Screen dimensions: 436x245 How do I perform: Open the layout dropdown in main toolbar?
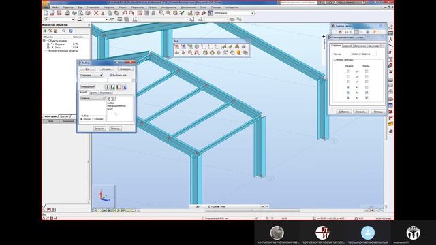point(234,13)
